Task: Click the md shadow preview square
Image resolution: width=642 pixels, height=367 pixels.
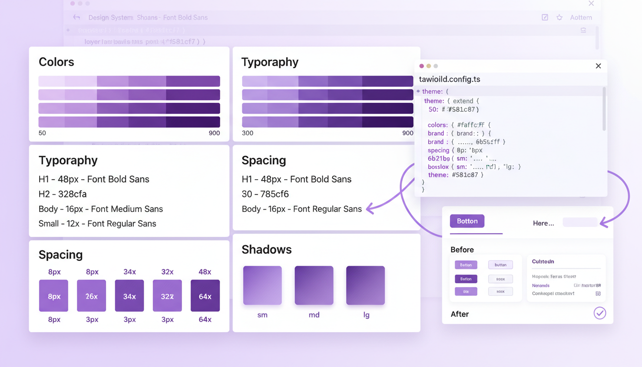Action: tap(314, 284)
